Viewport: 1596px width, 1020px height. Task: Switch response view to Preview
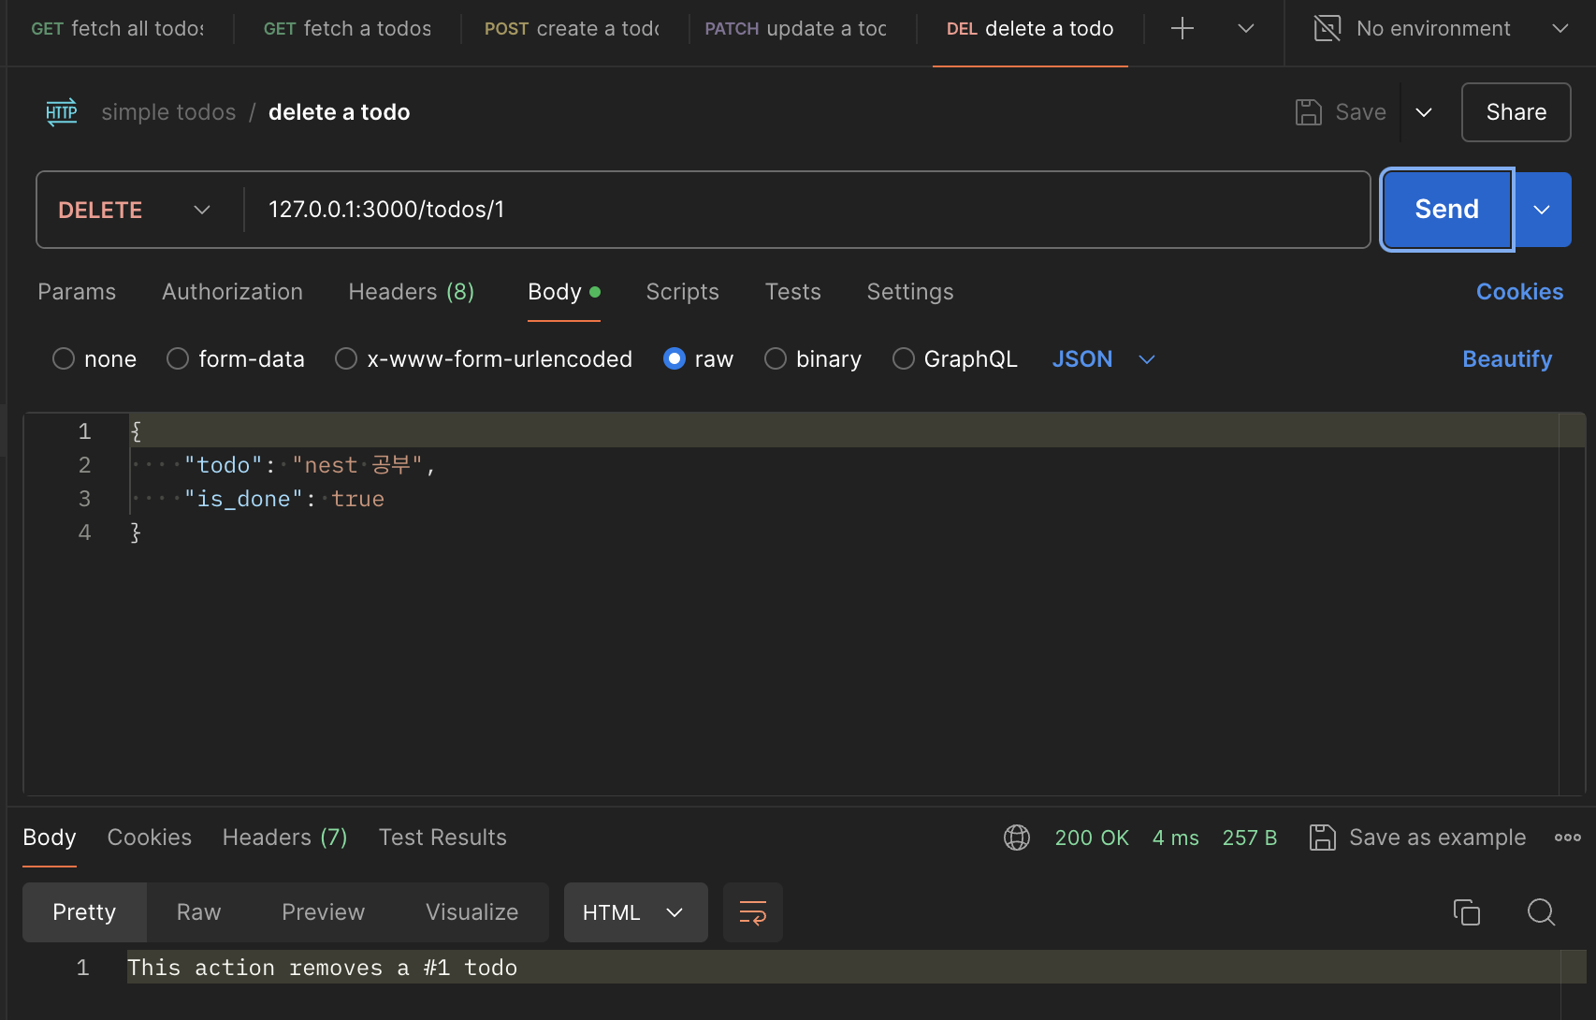tap(323, 912)
